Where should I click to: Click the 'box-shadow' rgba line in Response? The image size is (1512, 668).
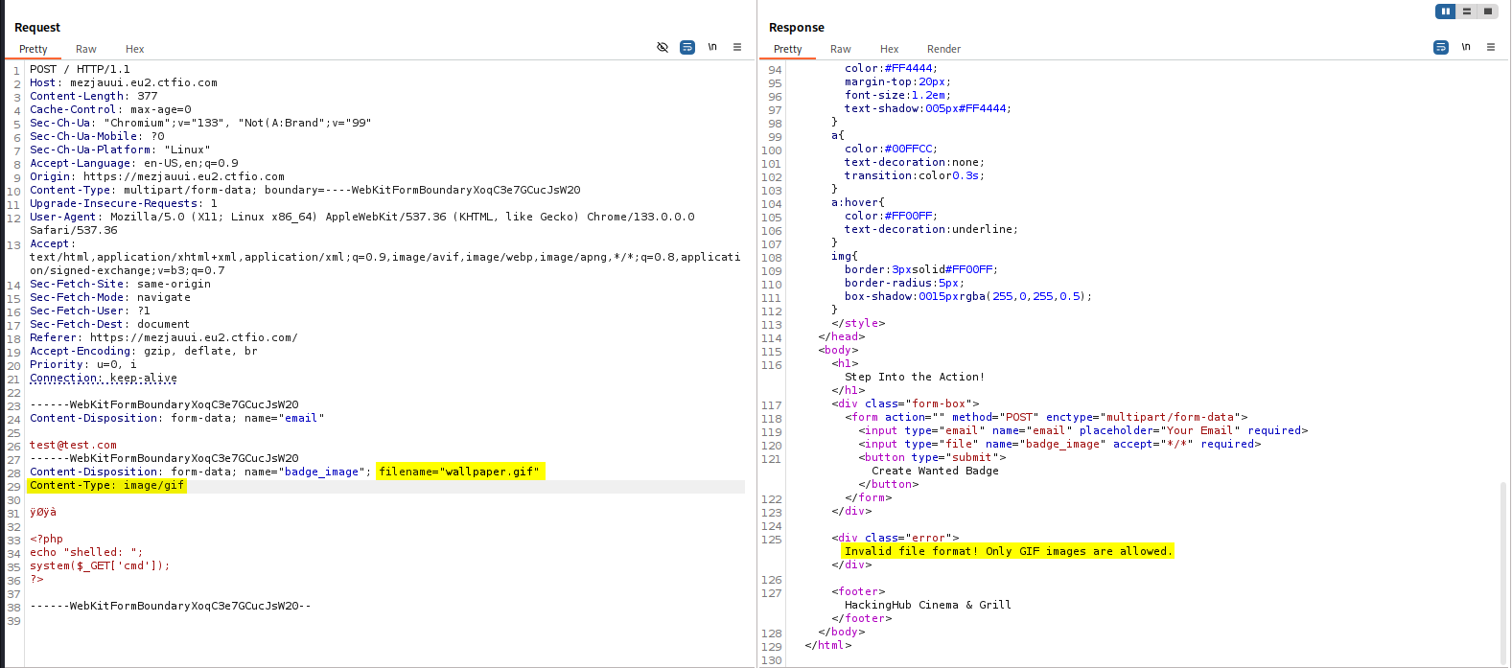coord(968,296)
